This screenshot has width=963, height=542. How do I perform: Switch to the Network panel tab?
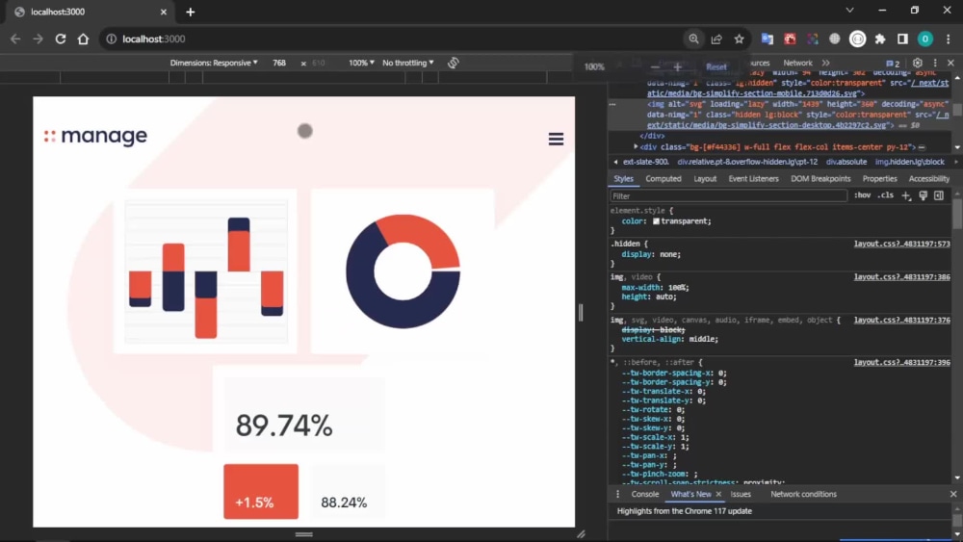[x=797, y=63]
